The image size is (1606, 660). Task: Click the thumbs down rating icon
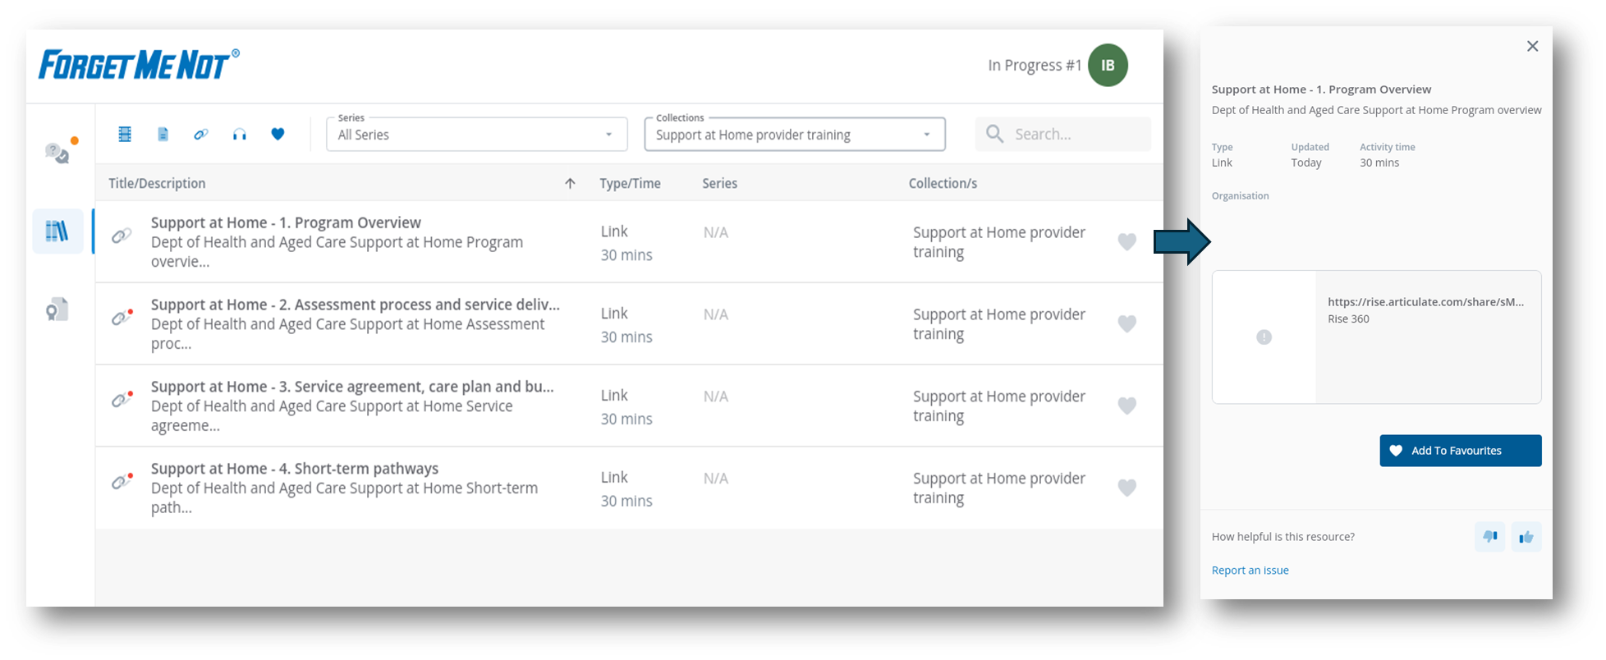[x=1489, y=537]
